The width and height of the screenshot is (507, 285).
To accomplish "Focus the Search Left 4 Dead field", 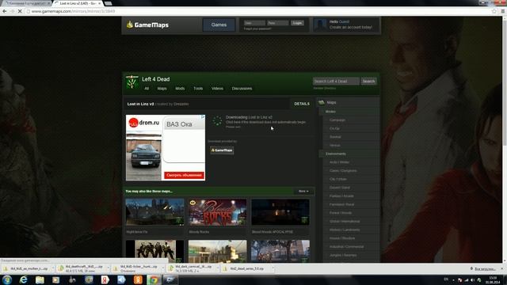I will click(x=336, y=81).
